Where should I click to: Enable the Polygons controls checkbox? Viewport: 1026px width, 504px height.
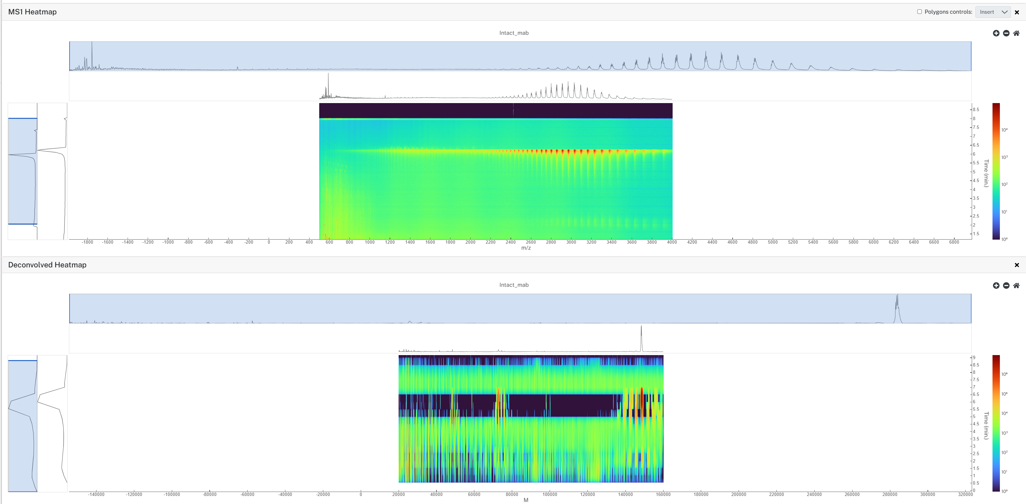pyautogui.click(x=919, y=11)
